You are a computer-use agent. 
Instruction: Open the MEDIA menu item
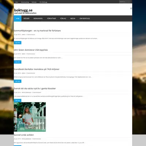click(73, 19)
